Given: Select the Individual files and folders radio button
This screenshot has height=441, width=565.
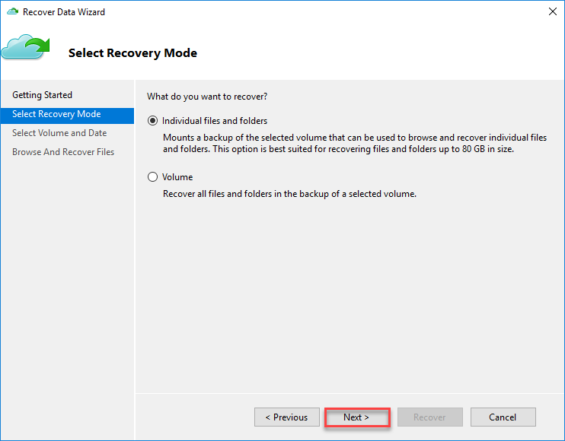Looking at the screenshot, I should [x=152, y=121].
